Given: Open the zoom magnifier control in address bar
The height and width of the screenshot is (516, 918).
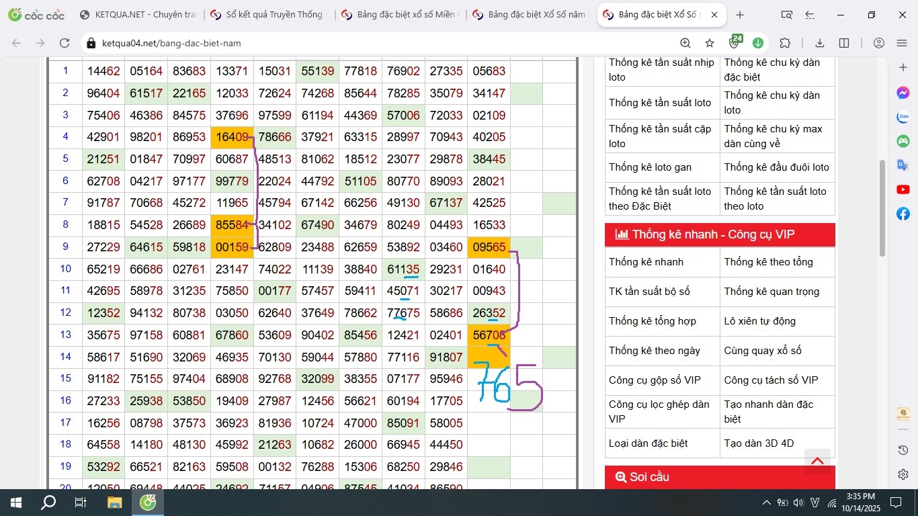Looking at the screenshot, I should pos(685,43).
